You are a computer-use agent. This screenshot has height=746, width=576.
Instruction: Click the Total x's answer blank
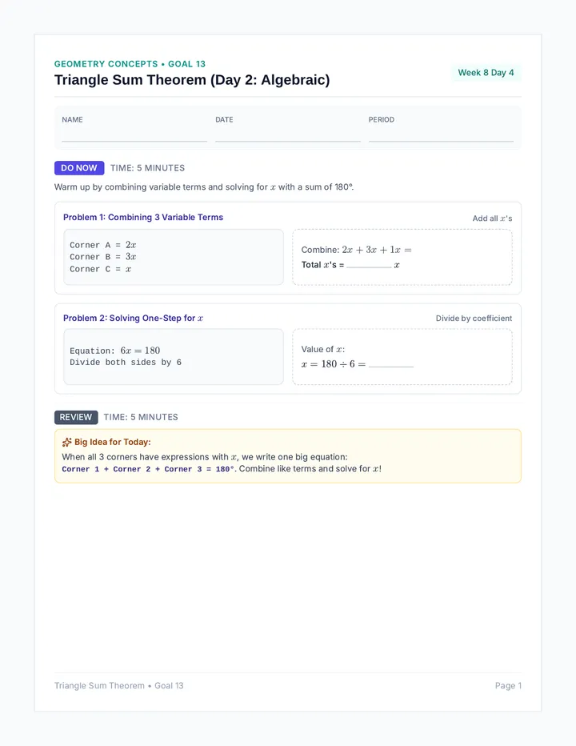tap(369, 266)
